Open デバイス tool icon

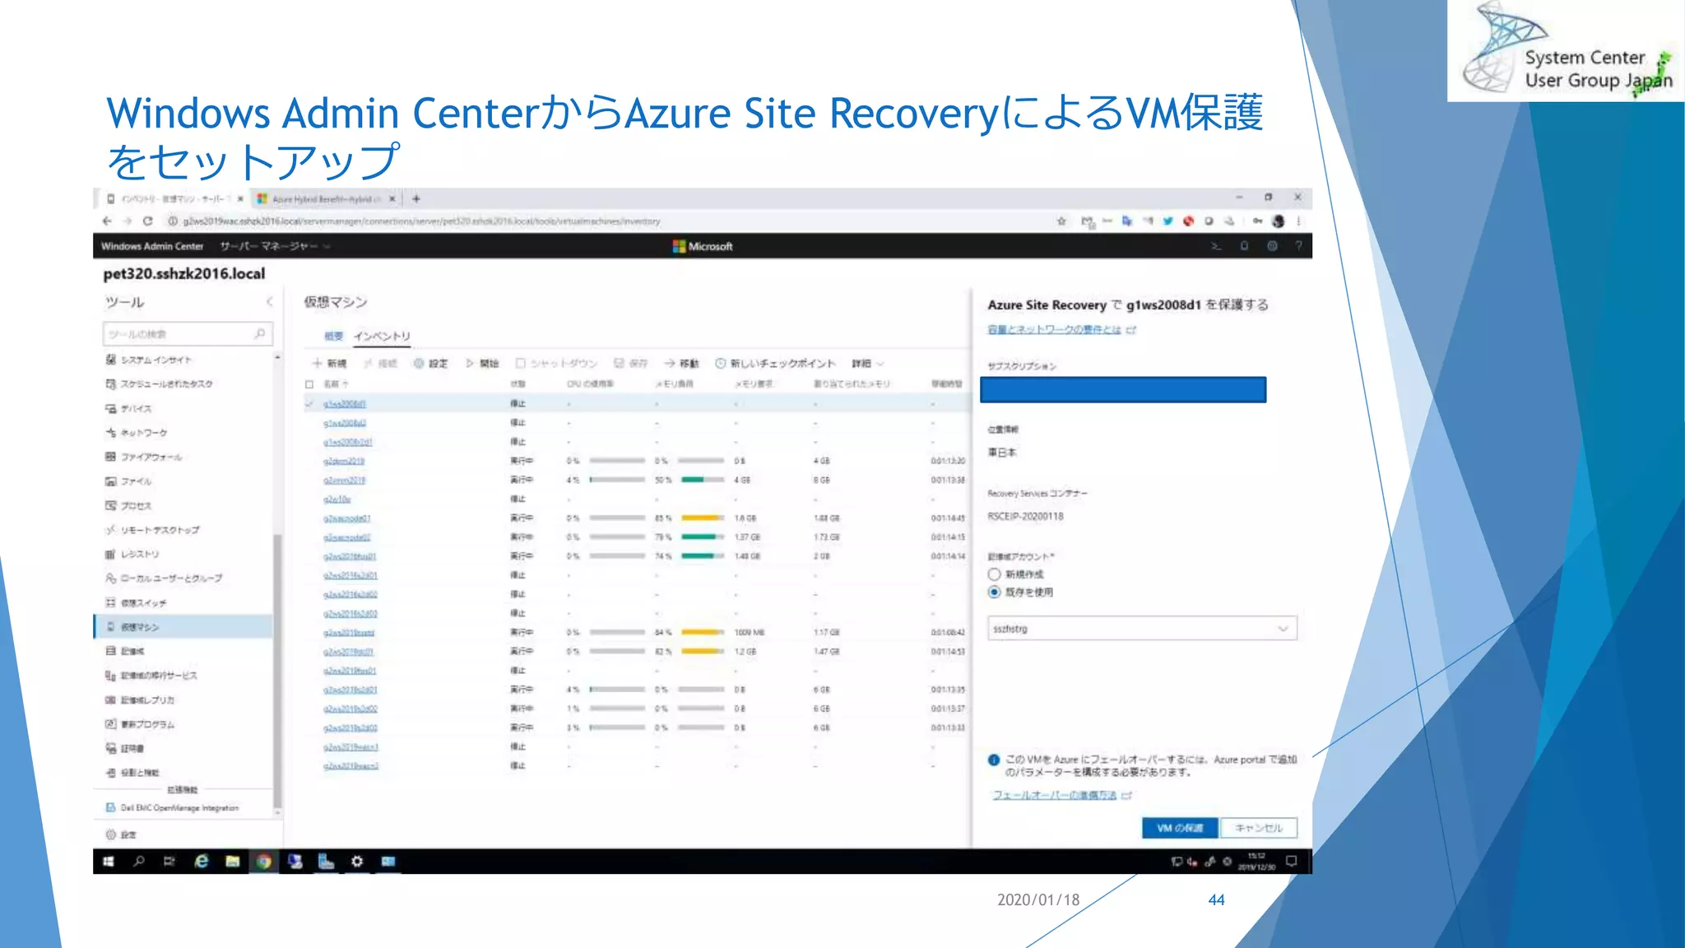[x=110, y=408]
